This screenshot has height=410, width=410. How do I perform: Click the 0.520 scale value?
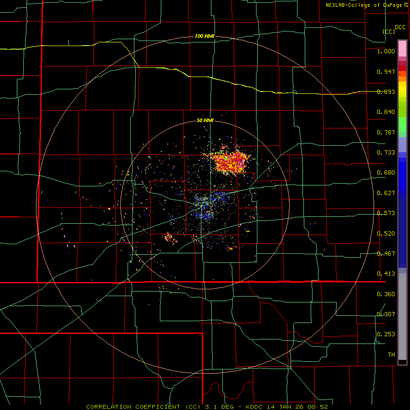386,234
